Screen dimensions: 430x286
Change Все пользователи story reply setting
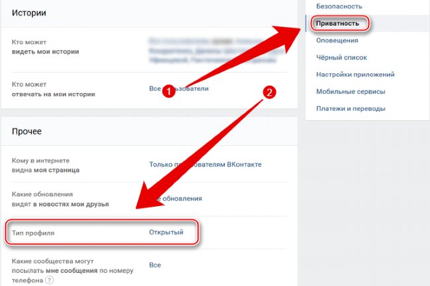point(179,89)
